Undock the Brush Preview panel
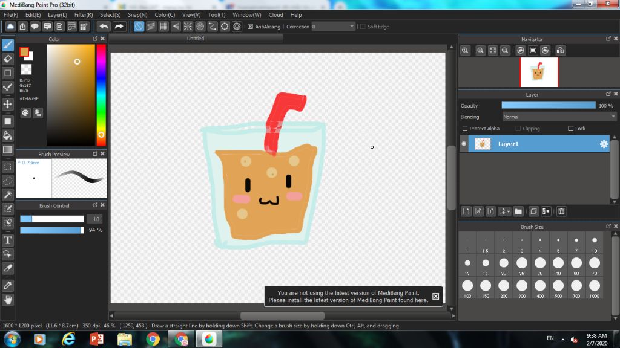 pyautogui.click(x=95, y=154)
